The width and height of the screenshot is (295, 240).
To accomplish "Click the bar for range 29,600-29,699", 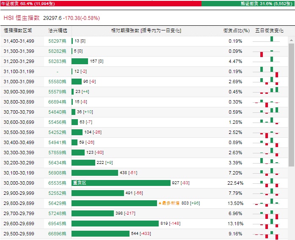I will point(115,224).
